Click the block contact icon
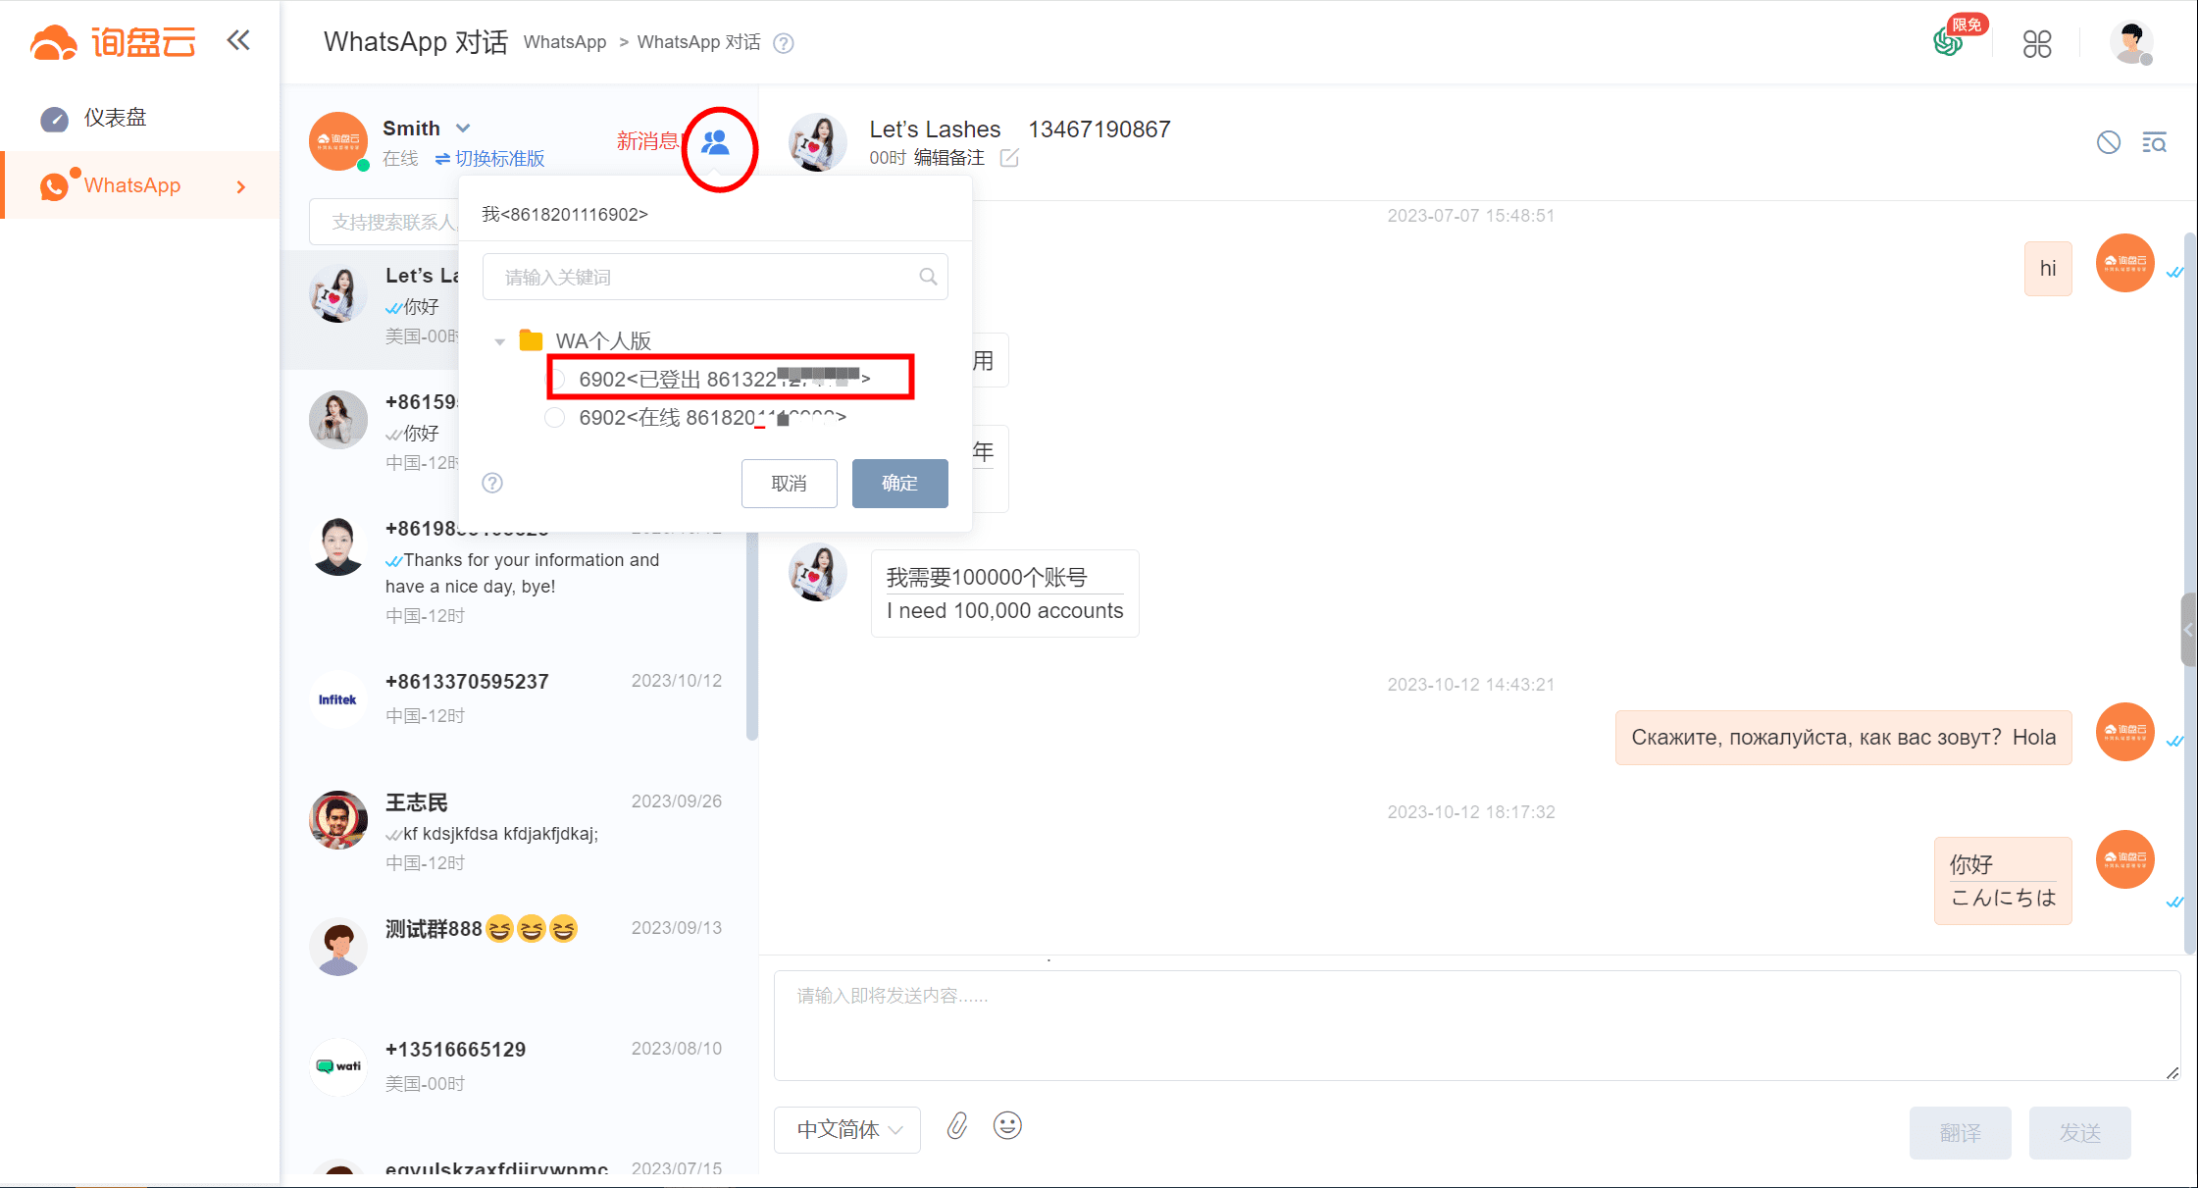 tap(2108, 143)
